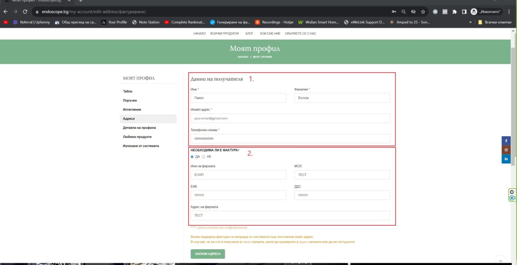Image resolution: width=517 pixels, height=265 pixels.
Task: Click the LinkedIn social sidebar icon
Action: (506, 159)
